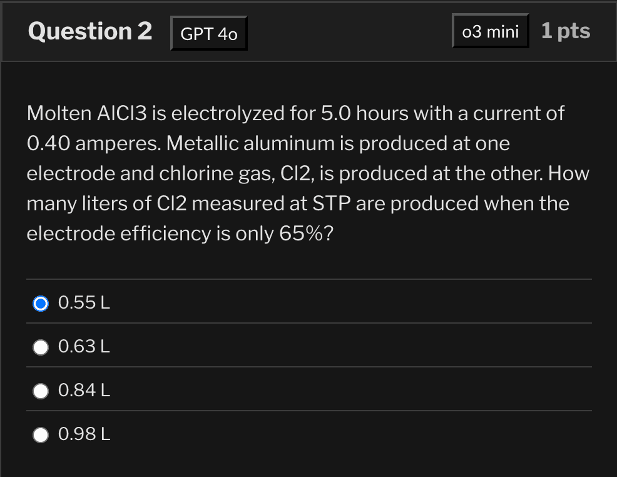Pick the 0.84 L radio button
The image size is (617, 477).
[41, 391]
